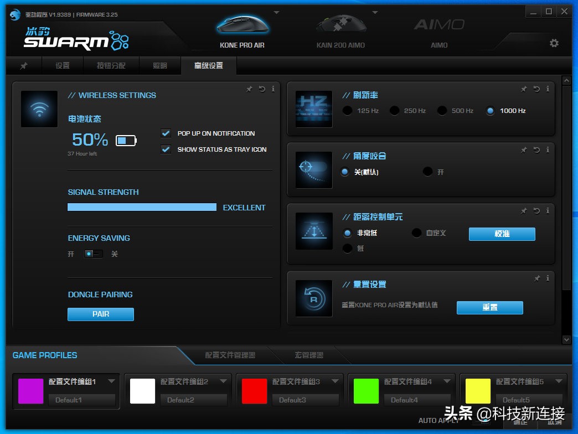
Task: Click the ROCCAT logo in title bar
Action: (15, 15)
